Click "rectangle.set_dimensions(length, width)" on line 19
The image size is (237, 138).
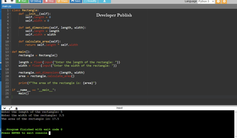pos(52,73)
